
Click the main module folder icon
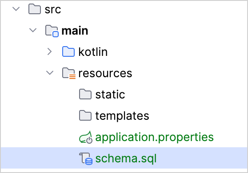52,31
